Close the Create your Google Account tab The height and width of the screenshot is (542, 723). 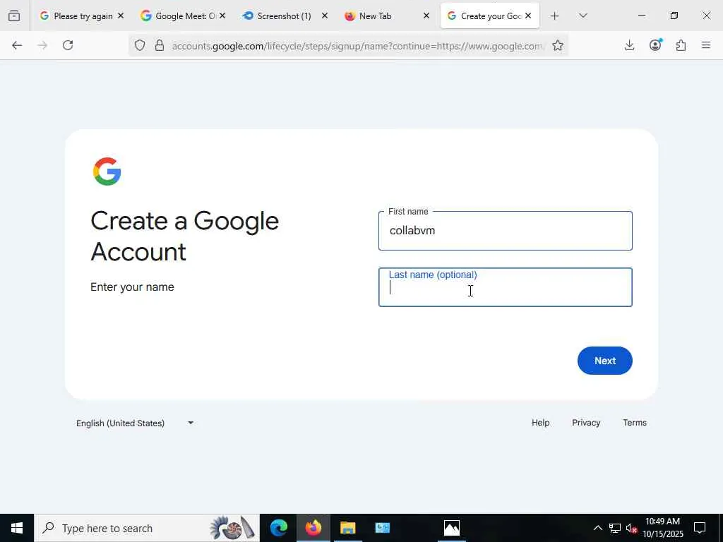tap(528, 16)
